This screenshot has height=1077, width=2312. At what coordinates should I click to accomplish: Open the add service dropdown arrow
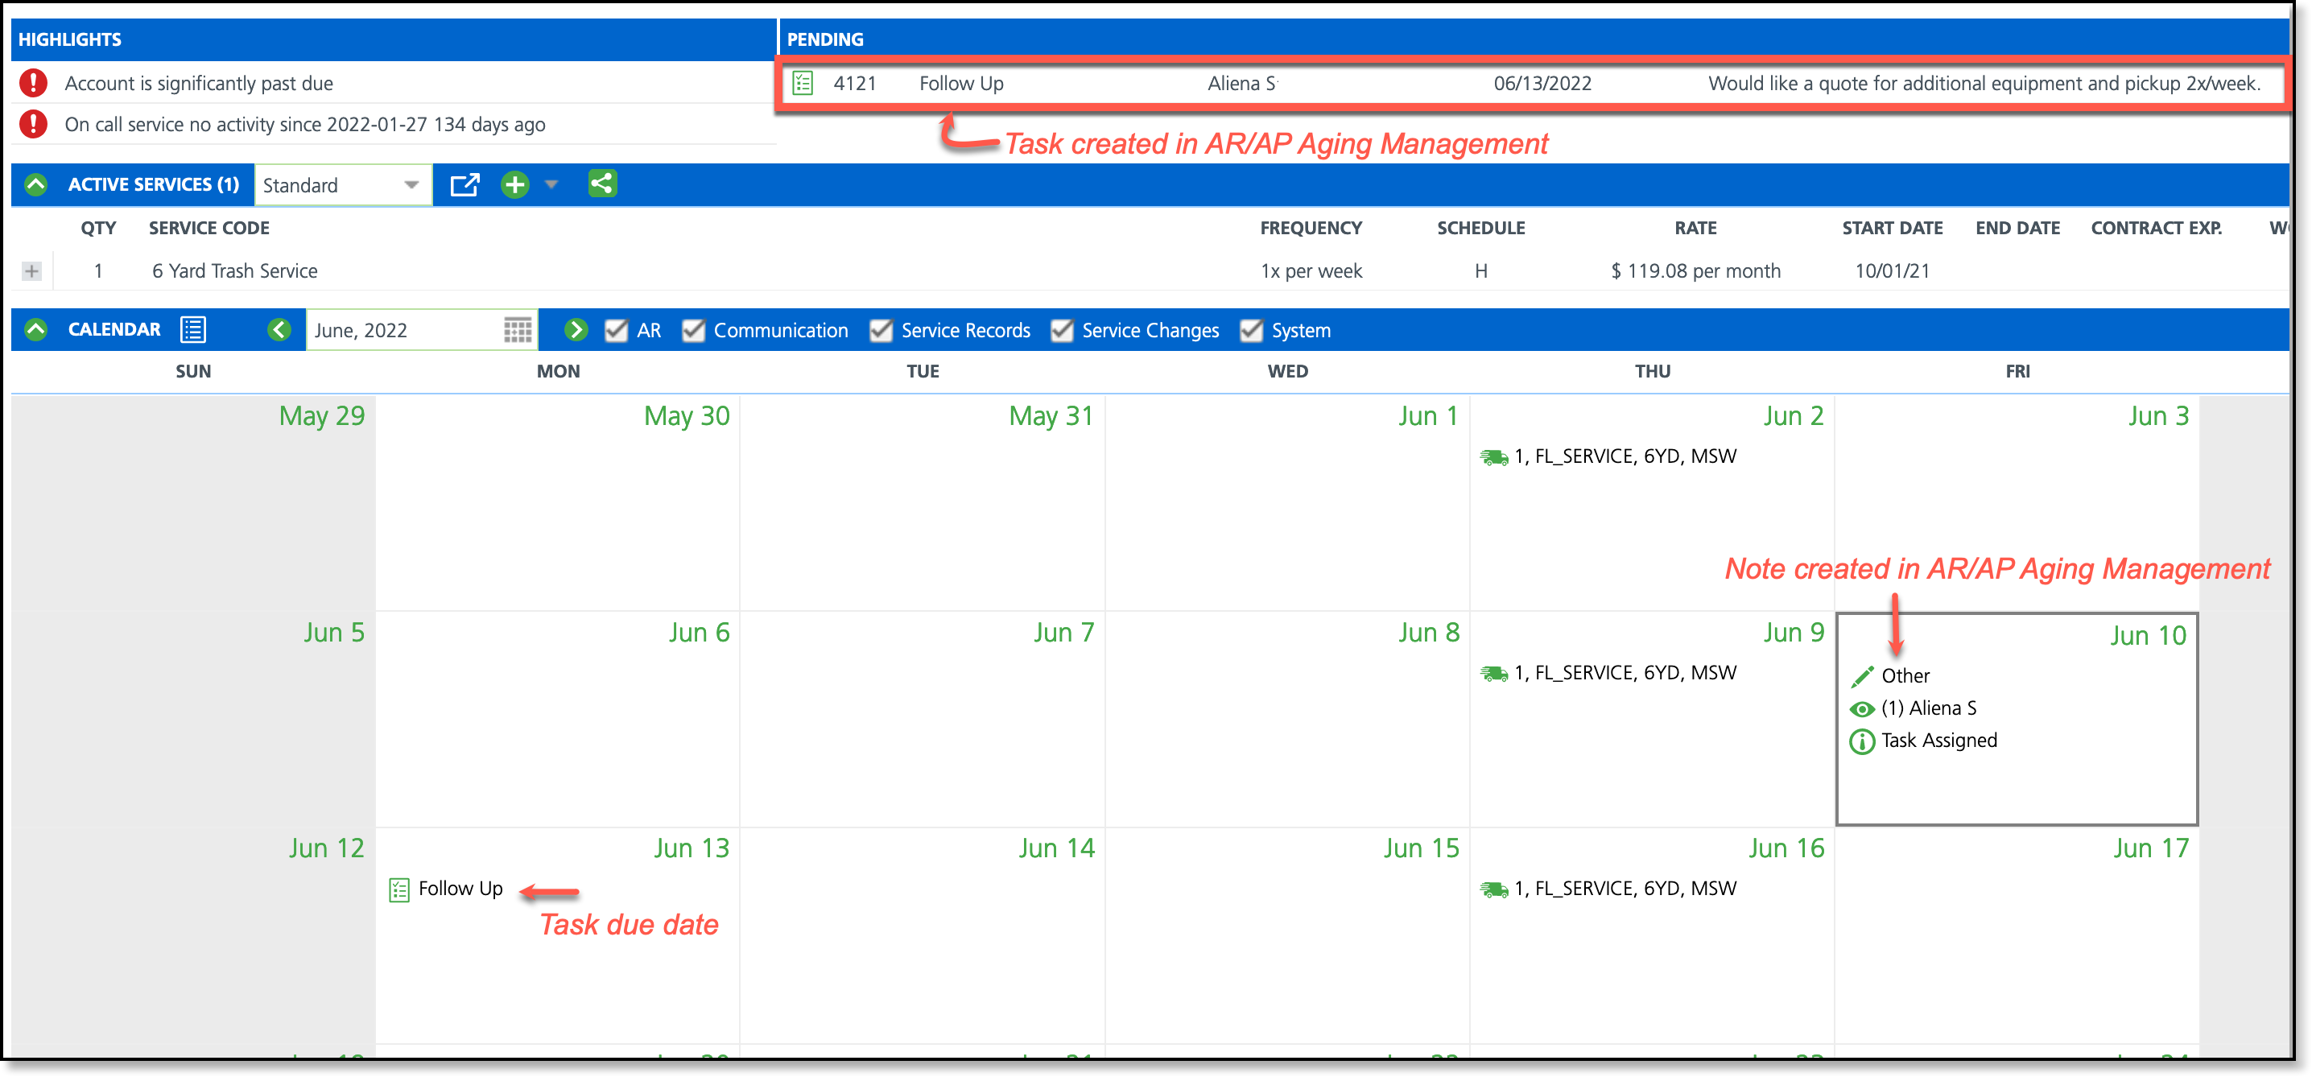[x=551, y=185]
